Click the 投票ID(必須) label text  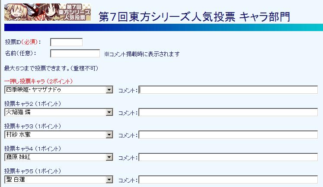point(22,42)
